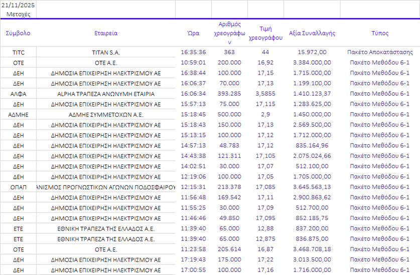Click the Τύπος column header
The image size is (420, 275).
380,34
